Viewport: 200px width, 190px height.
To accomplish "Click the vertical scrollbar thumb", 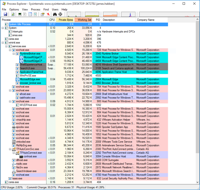I will [x=197, y=87].
